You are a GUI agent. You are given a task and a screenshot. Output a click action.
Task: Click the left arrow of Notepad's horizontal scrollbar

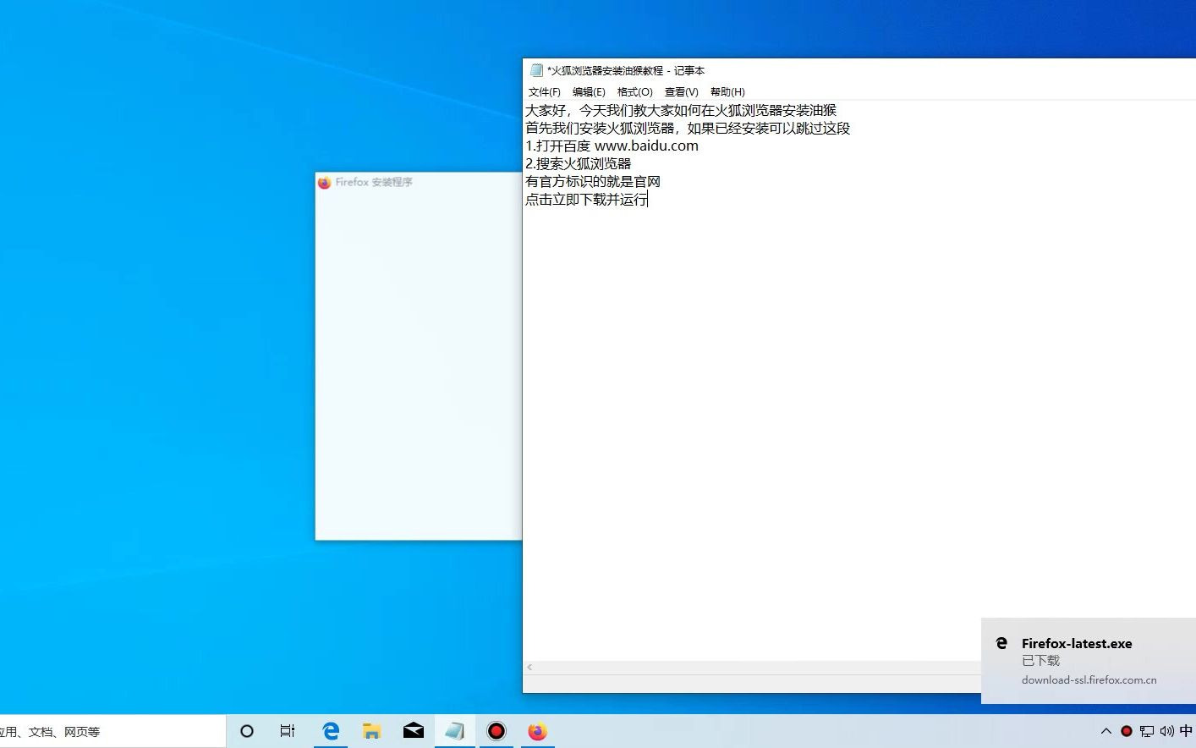coord(529,668)
